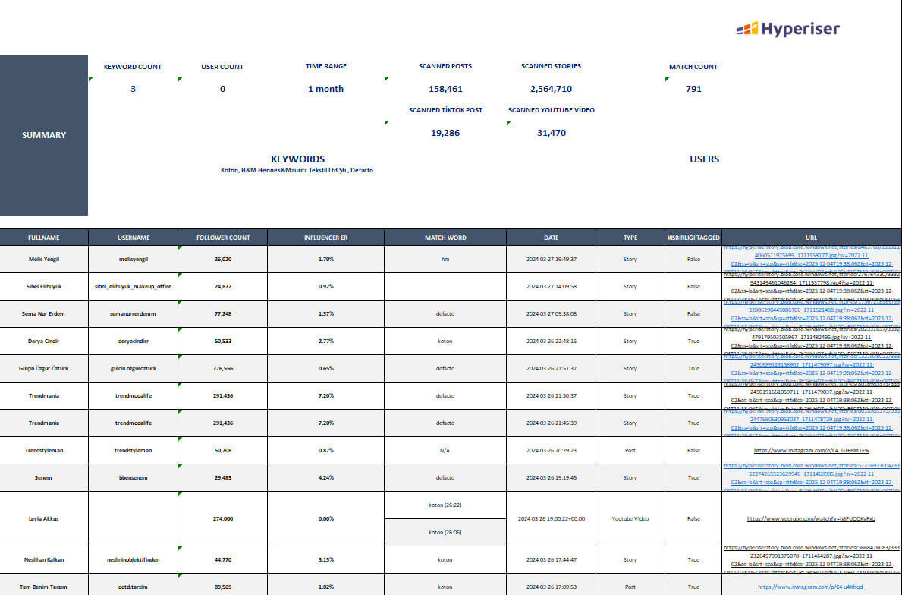
Task: Click the FULLNAME column header
Action: click(x=44, y=238)
